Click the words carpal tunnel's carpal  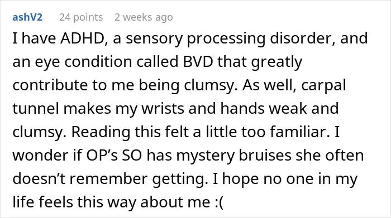(x=323, y=85)
